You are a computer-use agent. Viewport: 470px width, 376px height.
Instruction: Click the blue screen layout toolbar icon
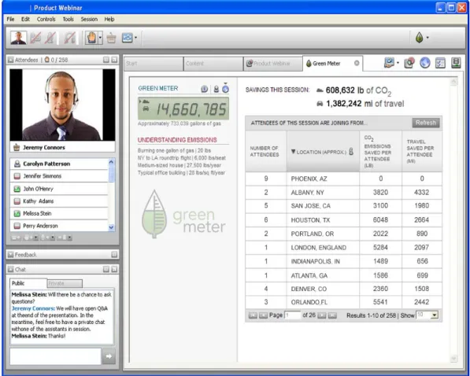click(x=127, y=38)
